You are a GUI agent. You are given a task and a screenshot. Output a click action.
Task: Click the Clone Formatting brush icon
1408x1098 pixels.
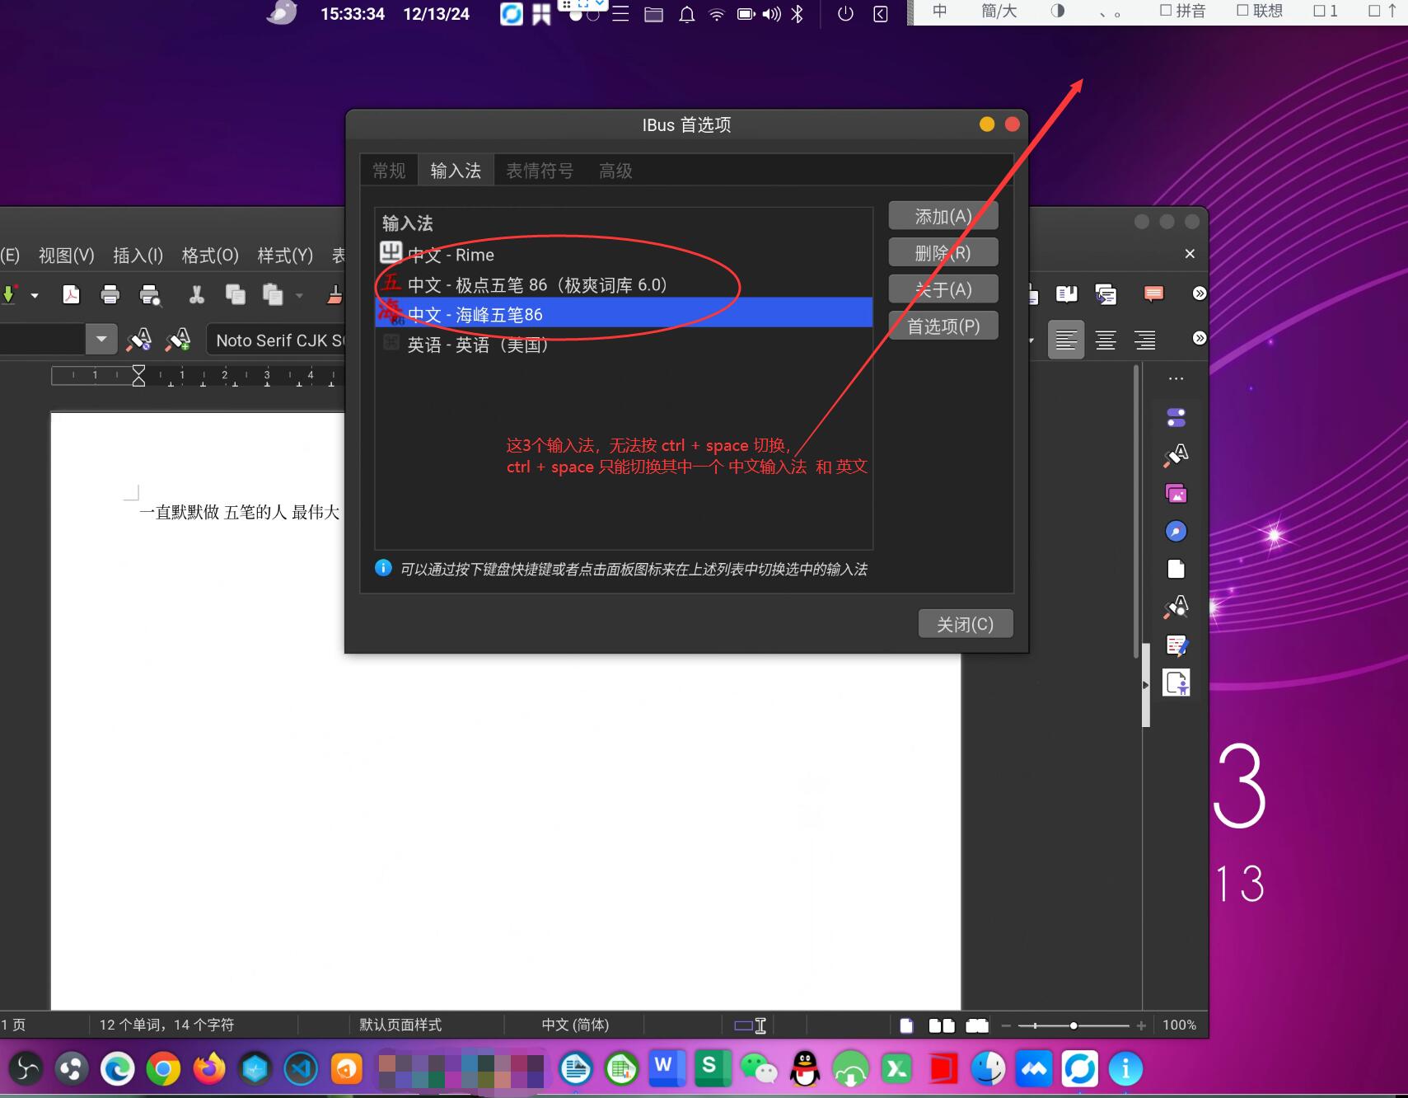[x=334, y=294]
